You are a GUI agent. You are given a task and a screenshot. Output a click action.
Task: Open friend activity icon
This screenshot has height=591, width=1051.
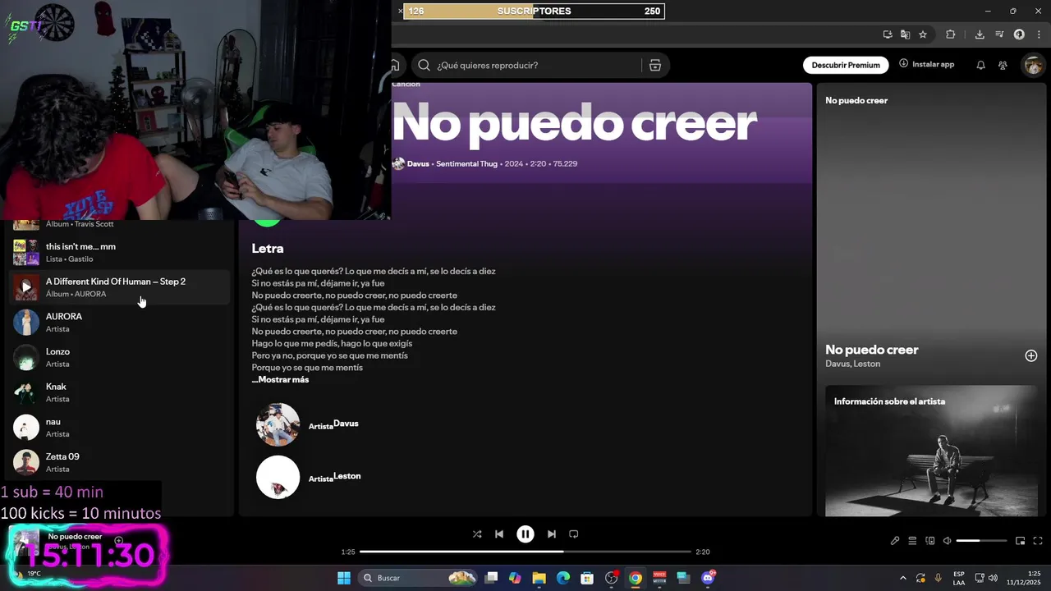click(1003, 65)
